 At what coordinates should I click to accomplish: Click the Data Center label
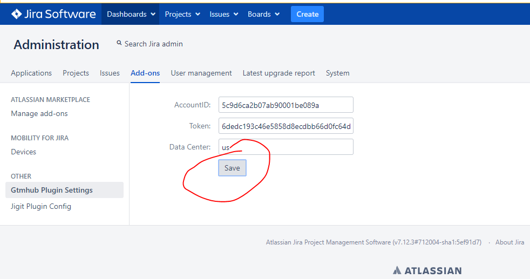pyautogui.click(x=190, y=147)
